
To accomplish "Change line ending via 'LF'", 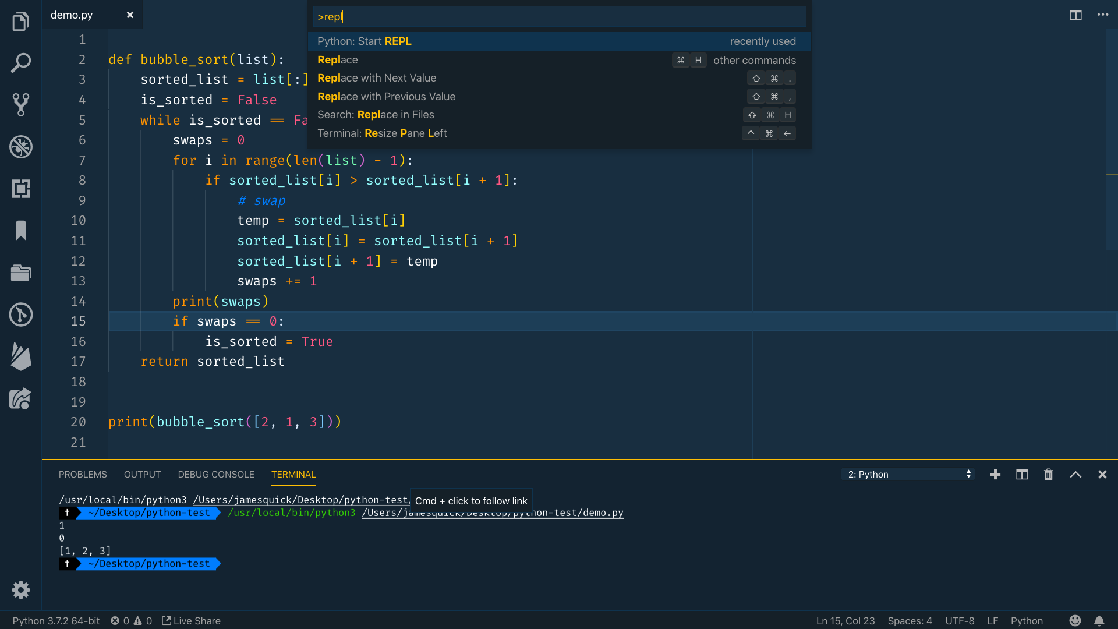I will tap(993, 621).
